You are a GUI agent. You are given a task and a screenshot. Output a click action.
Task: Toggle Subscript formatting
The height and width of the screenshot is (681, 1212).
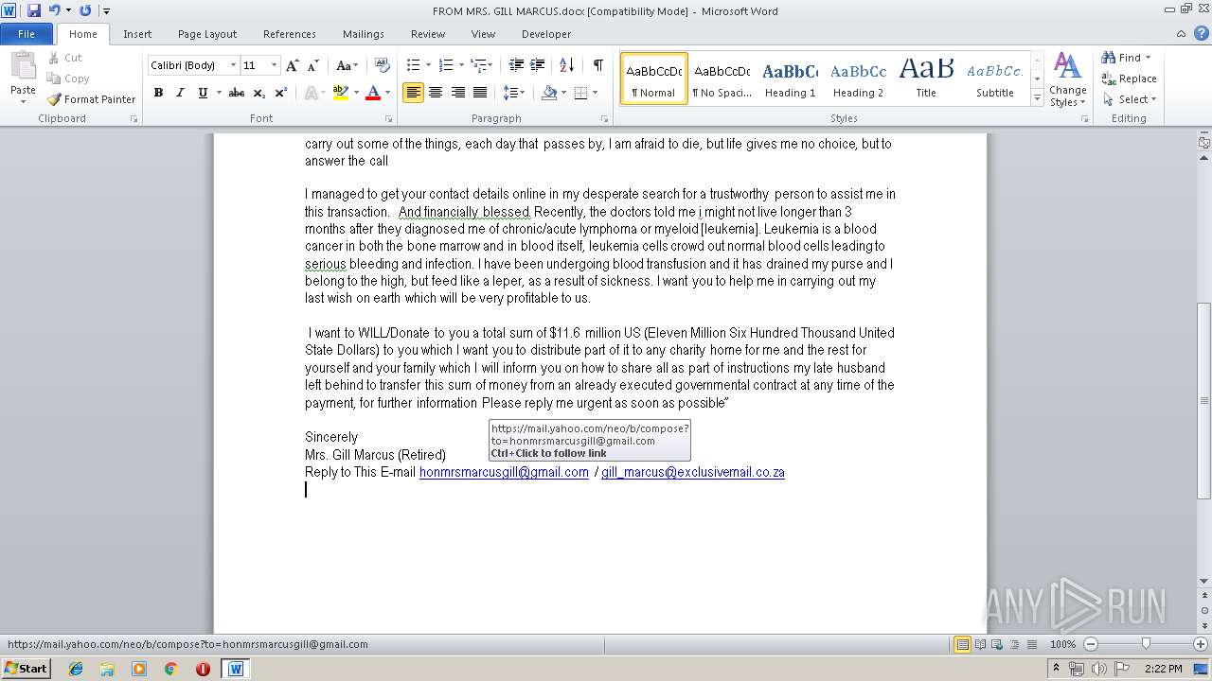click(259, 93)
